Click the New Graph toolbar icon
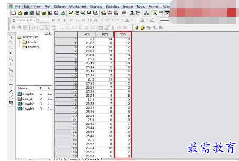 pos(38,13)
